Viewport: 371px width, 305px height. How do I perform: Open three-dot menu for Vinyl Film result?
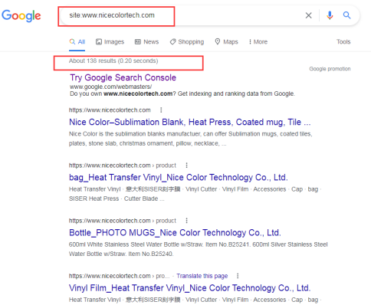(238, 276)
